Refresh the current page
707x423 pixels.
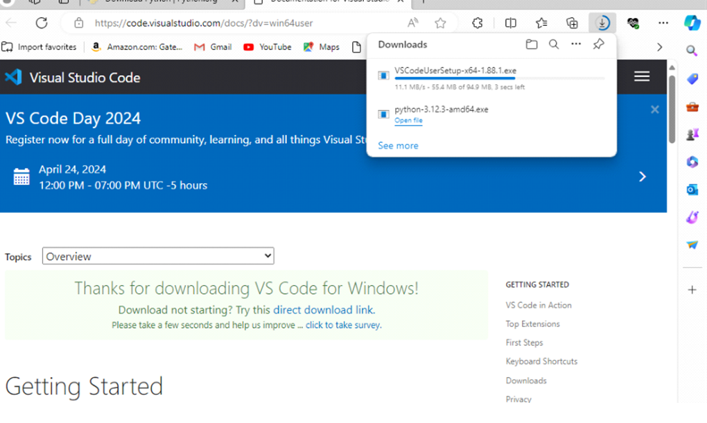point(42,23)
